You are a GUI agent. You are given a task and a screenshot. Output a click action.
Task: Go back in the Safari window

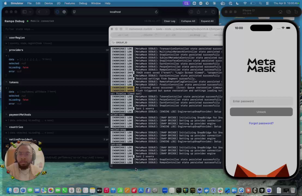39,12
